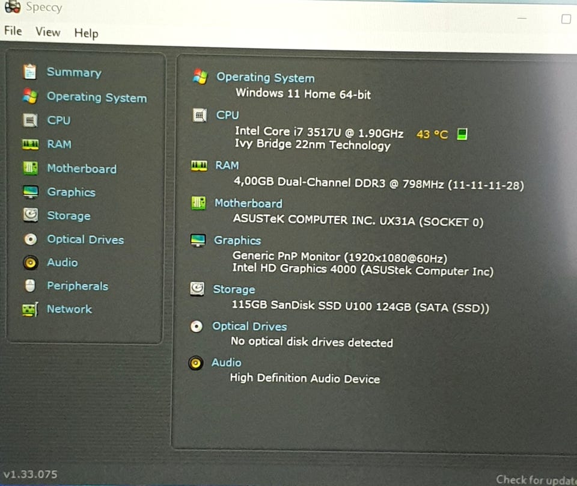The image size is (577, 486).
Task: Open the Motherboard heading link in summary
Action: [248, 203]
